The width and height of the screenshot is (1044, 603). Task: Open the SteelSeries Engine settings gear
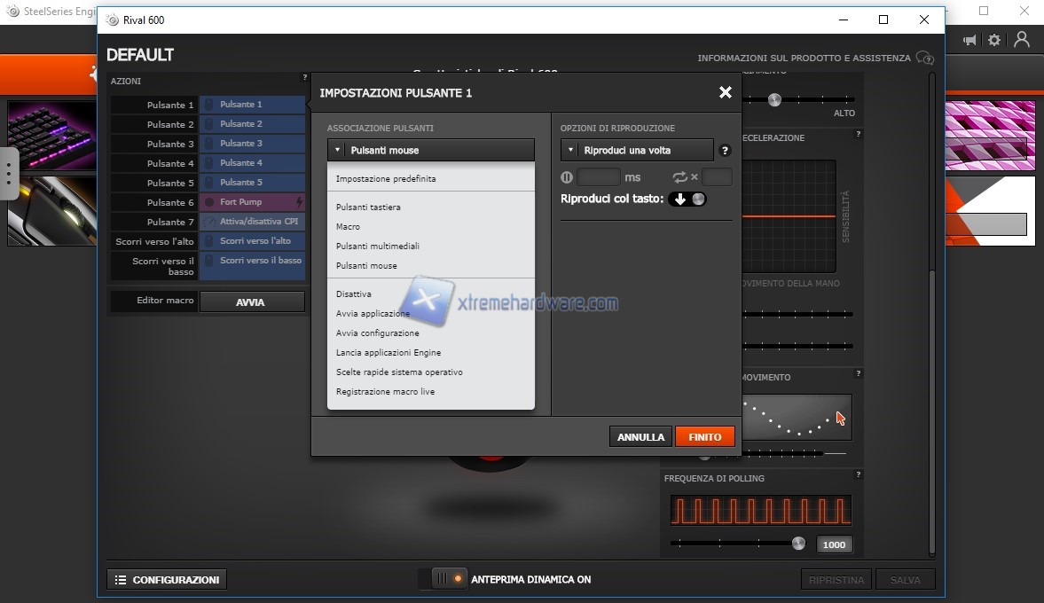click(x=994, y=40)
